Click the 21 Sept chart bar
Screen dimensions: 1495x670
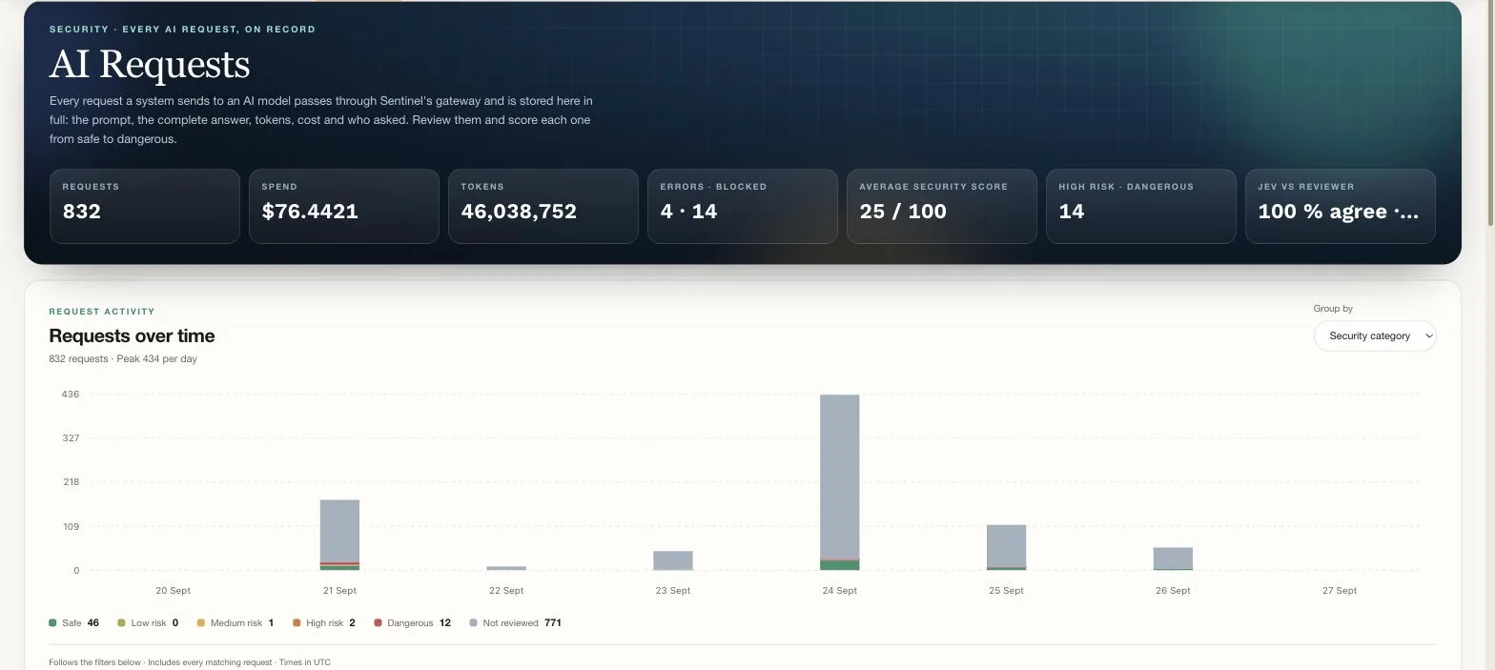click(x=339, y=535)
